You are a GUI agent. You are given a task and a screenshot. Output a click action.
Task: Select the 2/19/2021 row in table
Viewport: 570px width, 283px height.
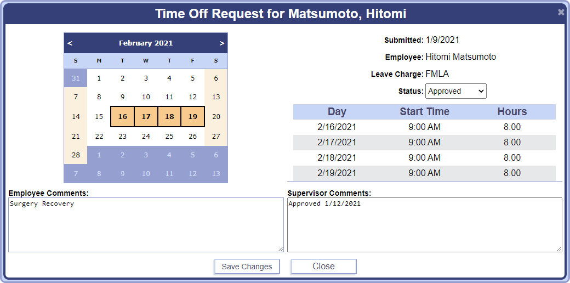[424, 173]
